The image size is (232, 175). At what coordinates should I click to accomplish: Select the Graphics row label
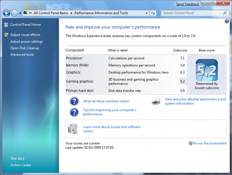(73, 72)
